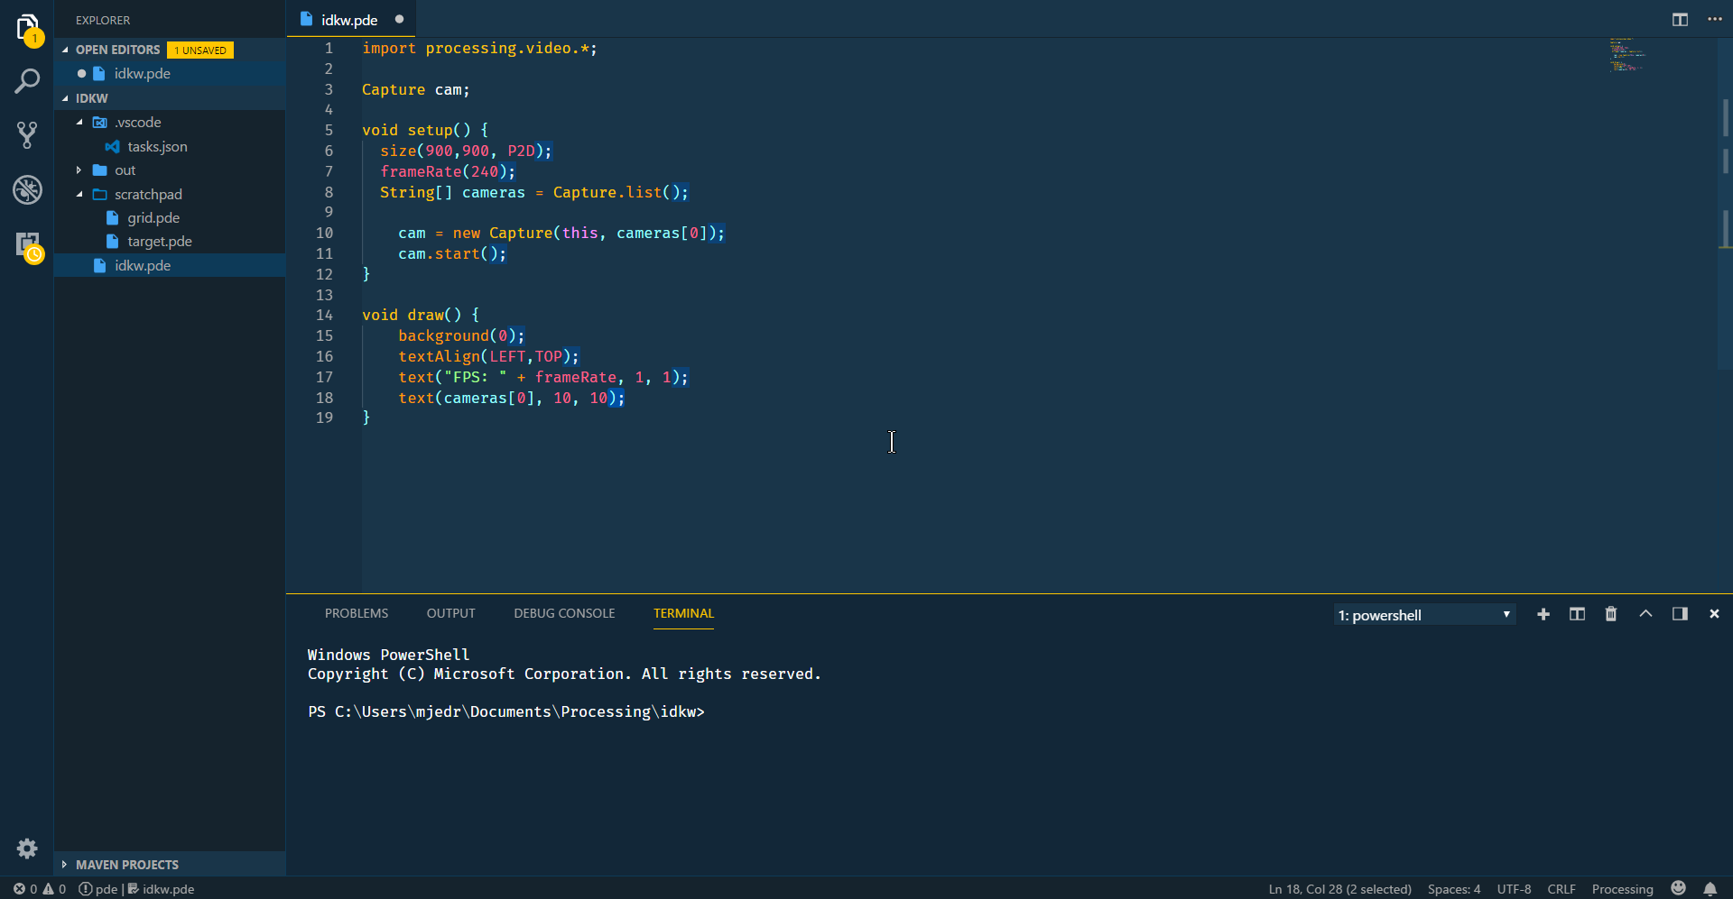Create a new terminal with plus icon
Image resolution: width=1733 pixels, height=899 pixels.
[x=1543, y=614]
